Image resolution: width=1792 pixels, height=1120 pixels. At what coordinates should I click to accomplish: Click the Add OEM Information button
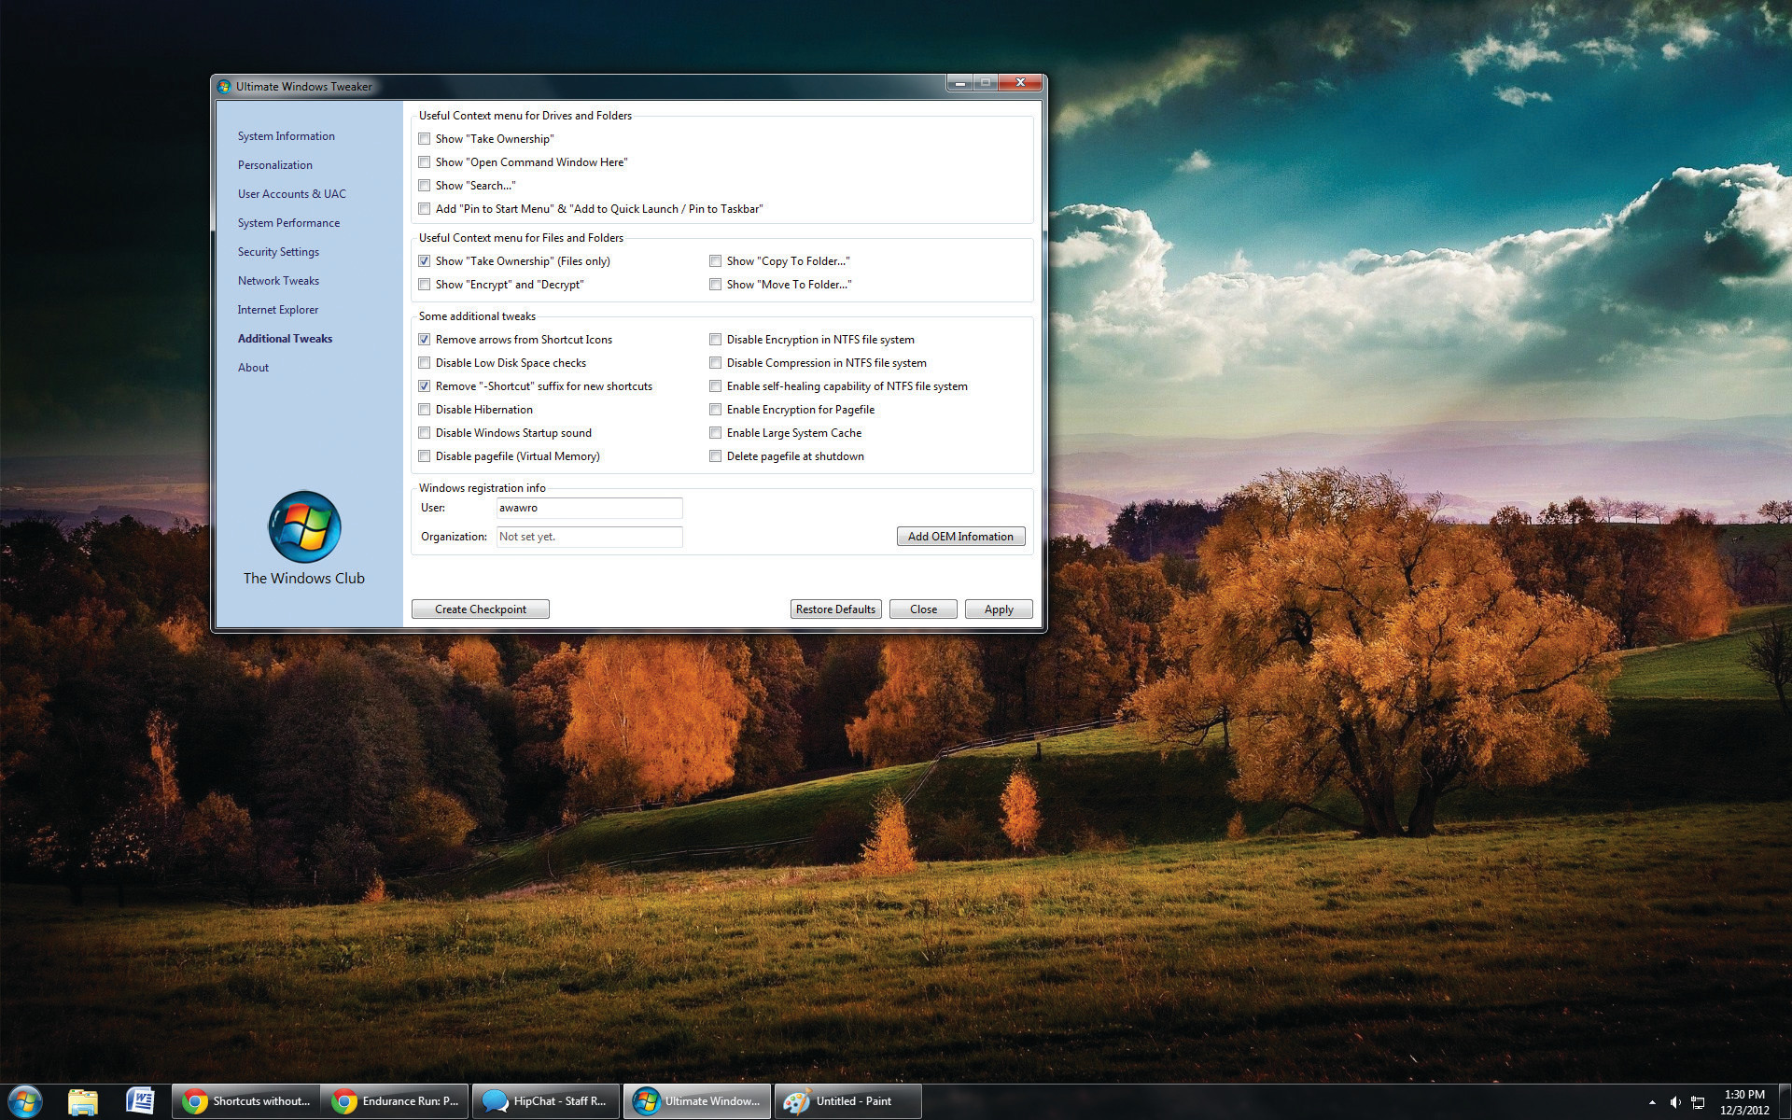tap(960, 537)
